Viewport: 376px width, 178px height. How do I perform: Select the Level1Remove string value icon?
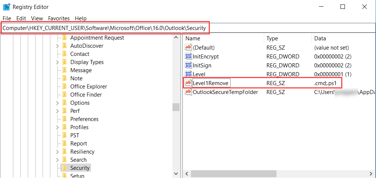click(188, 83)
